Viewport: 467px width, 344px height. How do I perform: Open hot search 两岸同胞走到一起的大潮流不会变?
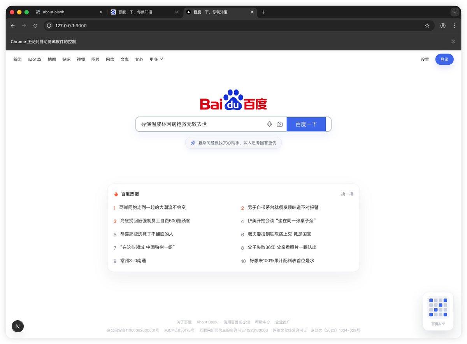pos(153,208)
